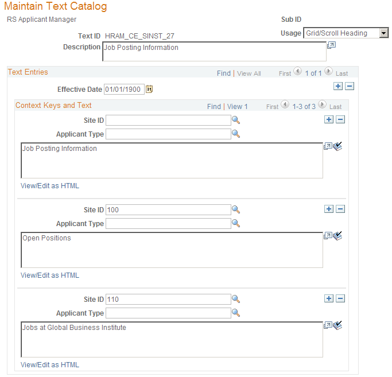
Task: Look up Applicant Type for Site 100 entry
Action: tap(236, 223)
